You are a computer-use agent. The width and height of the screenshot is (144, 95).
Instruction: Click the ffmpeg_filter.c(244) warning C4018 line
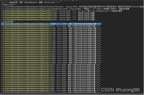(x=48, y=13)
